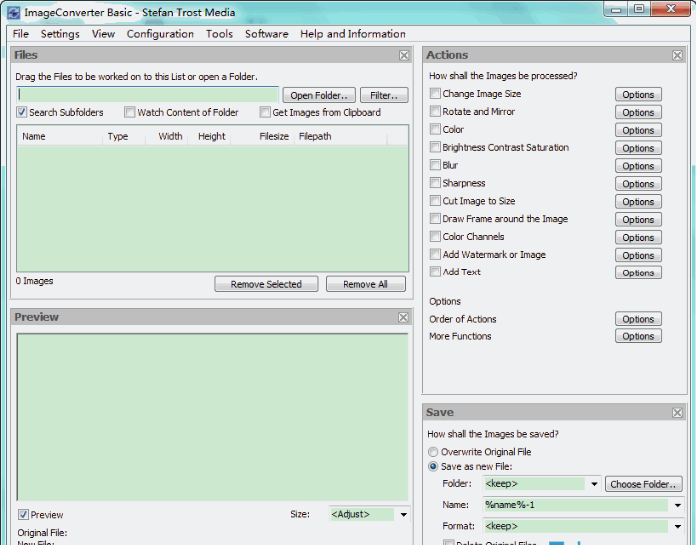696x545 pixels.
Task: Enable Cut Image to Size action
Action: 435,201
